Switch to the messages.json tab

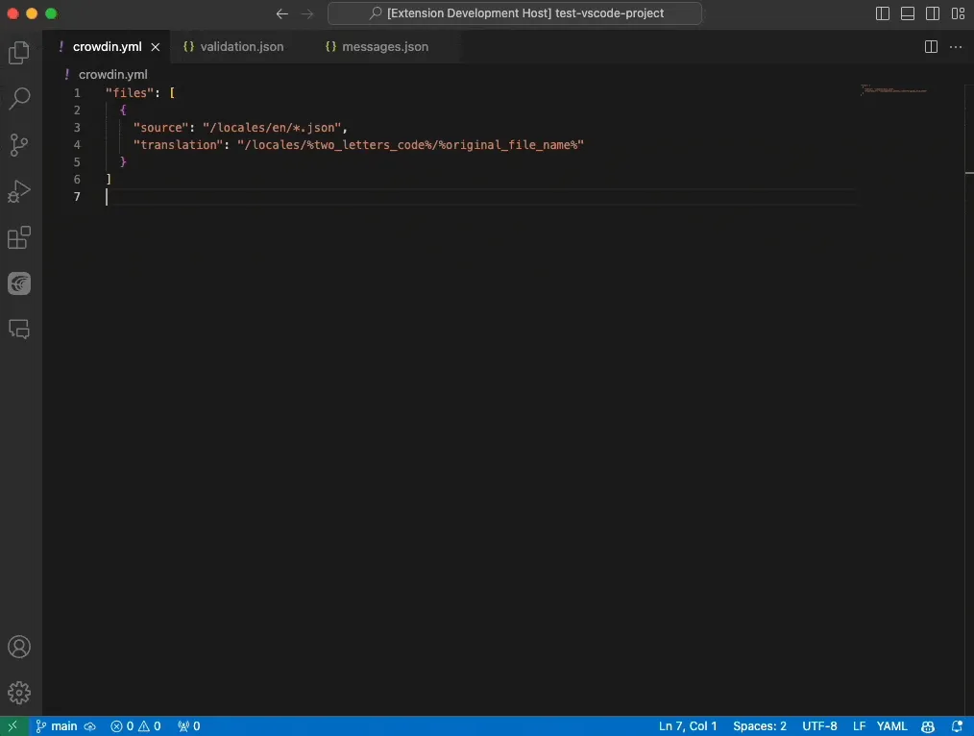(x=376, y=46)
